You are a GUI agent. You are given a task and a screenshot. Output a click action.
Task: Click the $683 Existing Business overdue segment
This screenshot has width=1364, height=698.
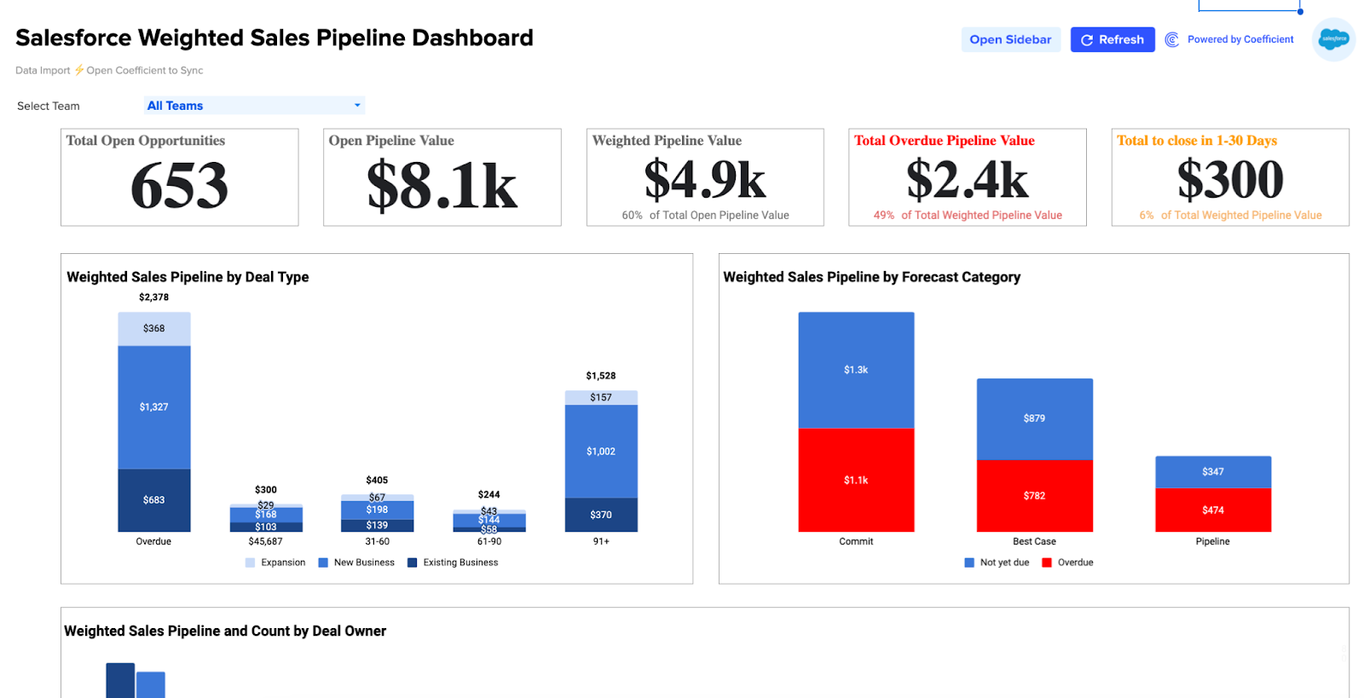(154, 500)
